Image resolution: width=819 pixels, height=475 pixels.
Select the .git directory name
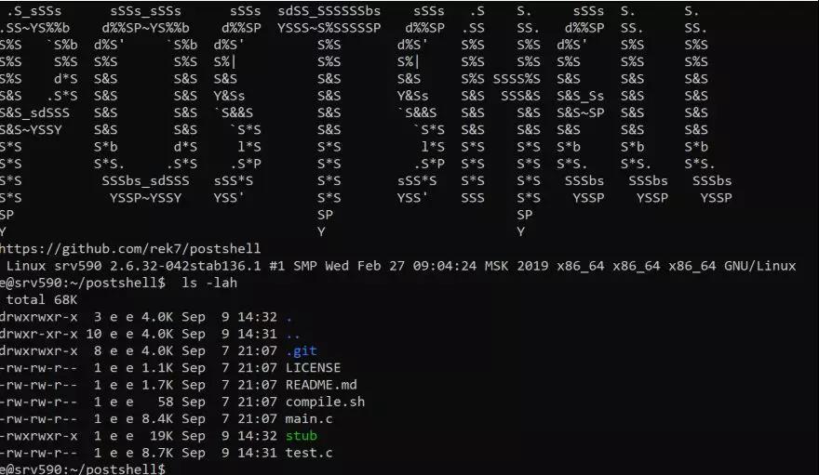tap(302, 351)
